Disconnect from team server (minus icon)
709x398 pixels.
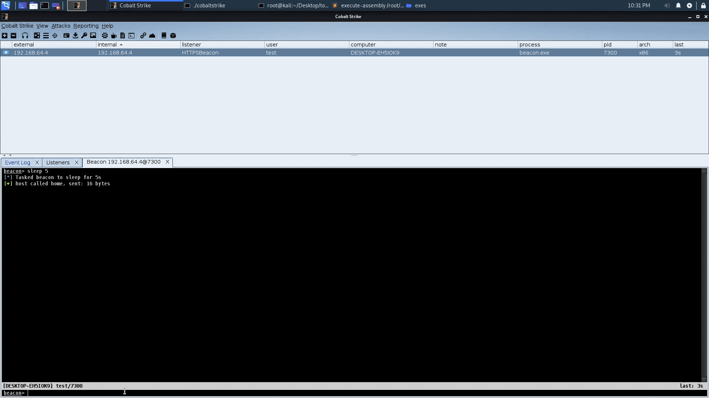[13, 36]
